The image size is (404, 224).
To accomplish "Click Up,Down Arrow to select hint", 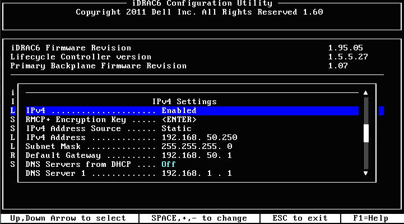I will 68,218.
